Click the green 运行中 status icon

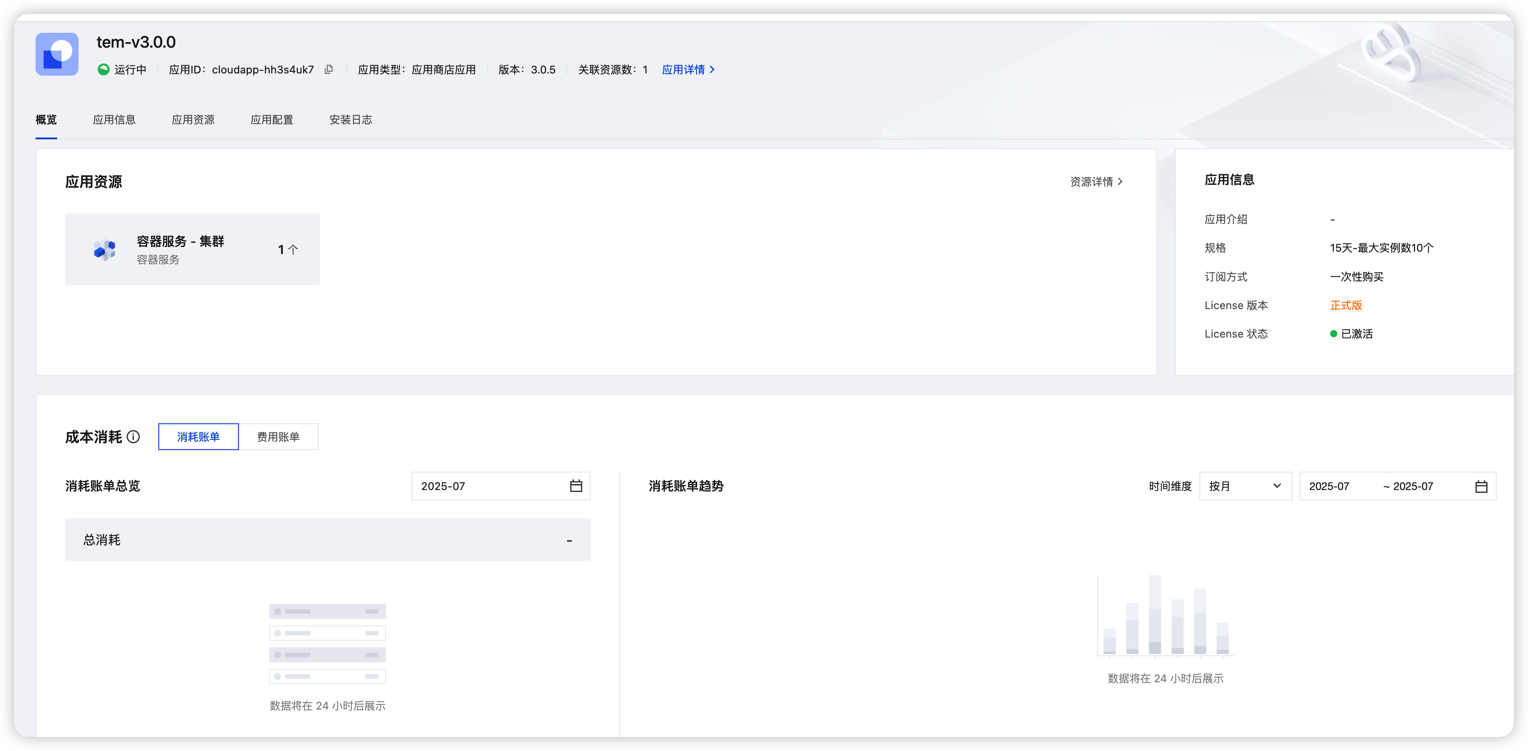103,70
